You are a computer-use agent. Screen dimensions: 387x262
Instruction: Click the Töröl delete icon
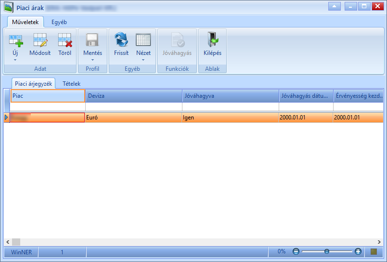[65, 40]
